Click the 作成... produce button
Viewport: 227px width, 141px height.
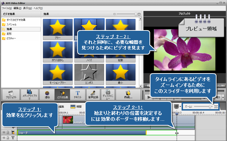point(128,94)
